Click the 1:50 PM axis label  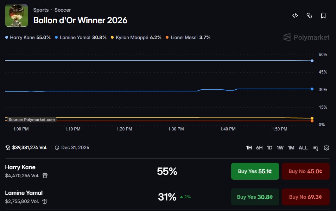[279, 129]
